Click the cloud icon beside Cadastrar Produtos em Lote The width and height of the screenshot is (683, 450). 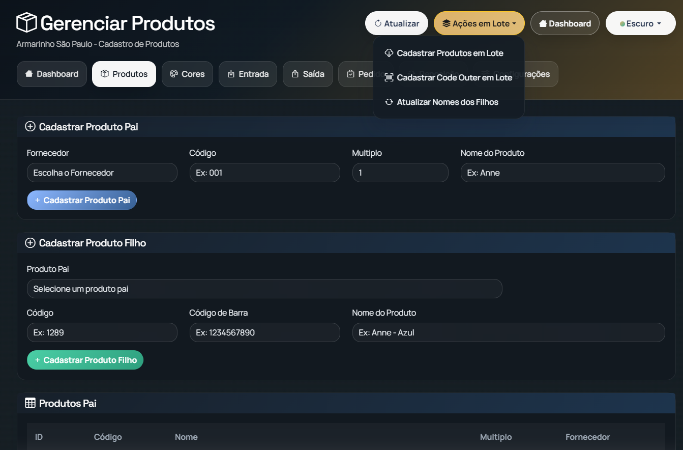pos(389,53)
